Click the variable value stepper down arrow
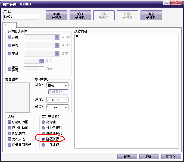The width and height of the screenshot is (184, 162). (x=42, y=62)
